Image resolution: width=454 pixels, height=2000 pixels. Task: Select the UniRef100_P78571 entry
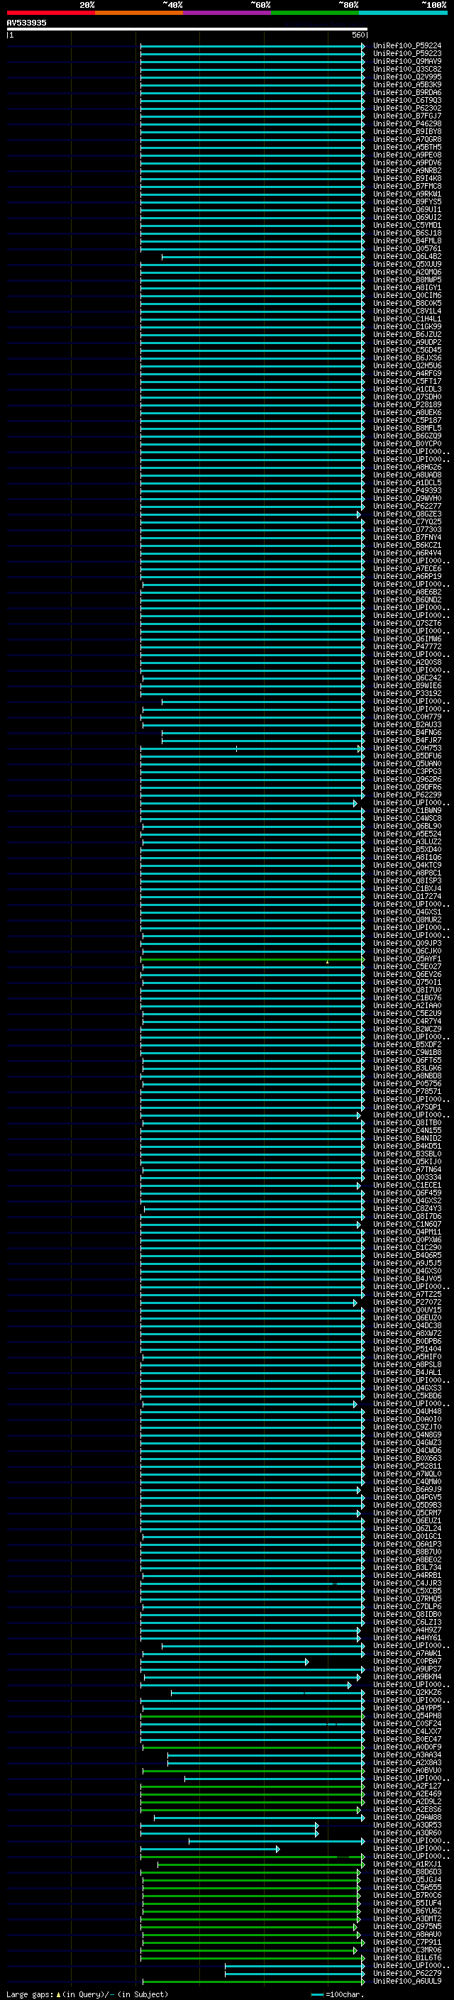(406, 1092)
